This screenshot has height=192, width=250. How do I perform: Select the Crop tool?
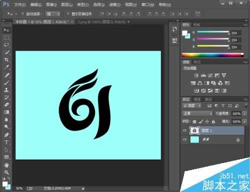(x=6, y=60)
